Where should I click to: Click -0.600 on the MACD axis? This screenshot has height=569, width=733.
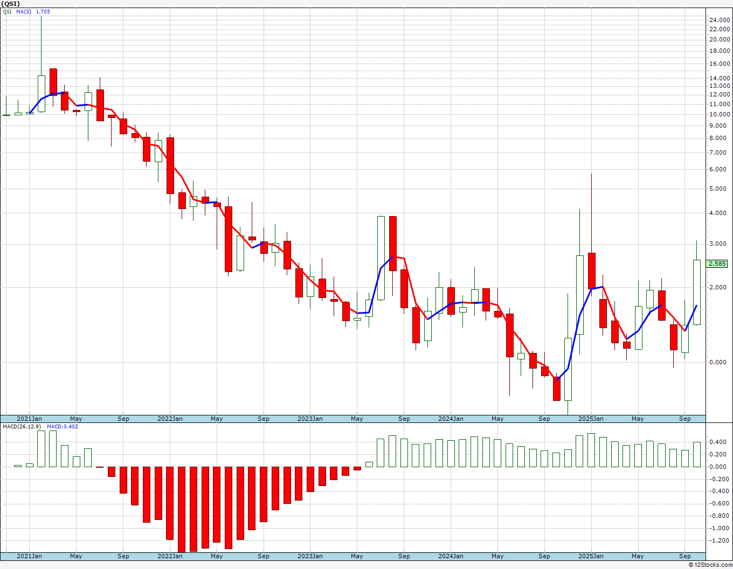point(720,503)
